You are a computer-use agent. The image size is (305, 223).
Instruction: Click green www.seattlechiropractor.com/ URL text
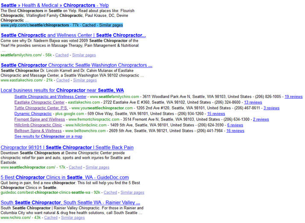28,167
